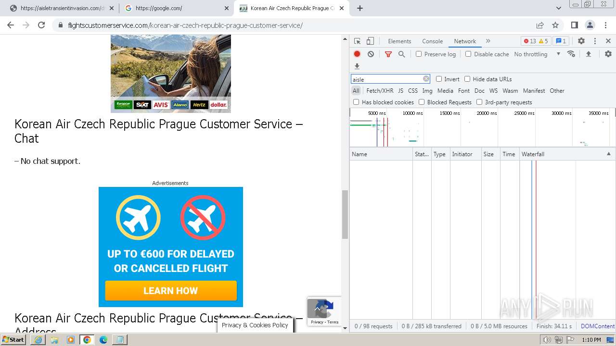This screenshot has width=616, height=346.
Task: Share this page using the share icon
Action: 540,25
